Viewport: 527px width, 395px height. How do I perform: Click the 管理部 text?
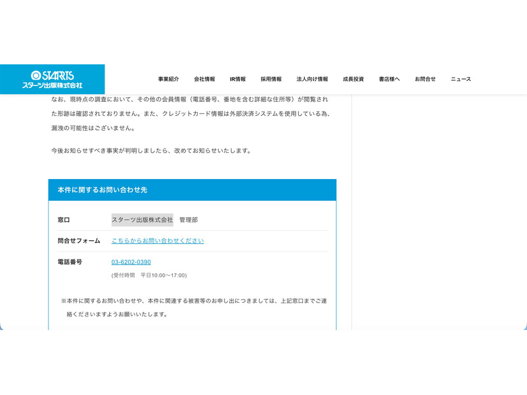pyautogui.click(x=189, y=220)
